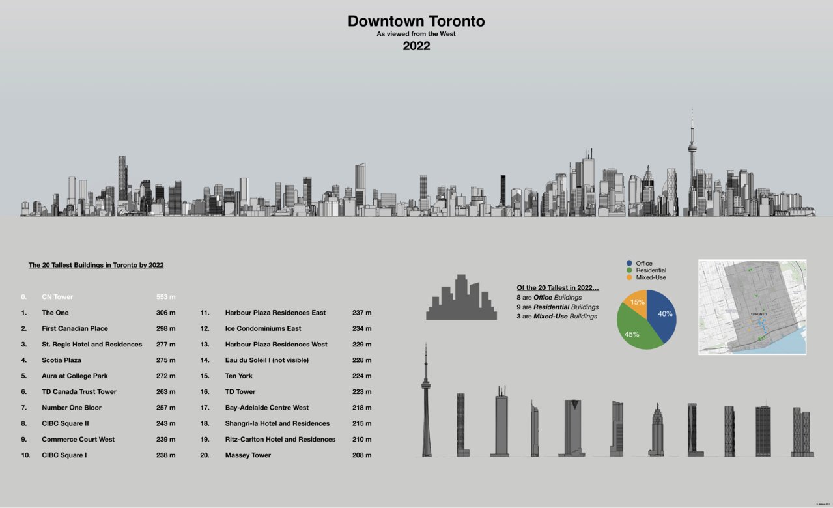Viewport: 833px width, 508px height.
Task: Click the blue 40% pie chart slice
Action: coord(664,315)
